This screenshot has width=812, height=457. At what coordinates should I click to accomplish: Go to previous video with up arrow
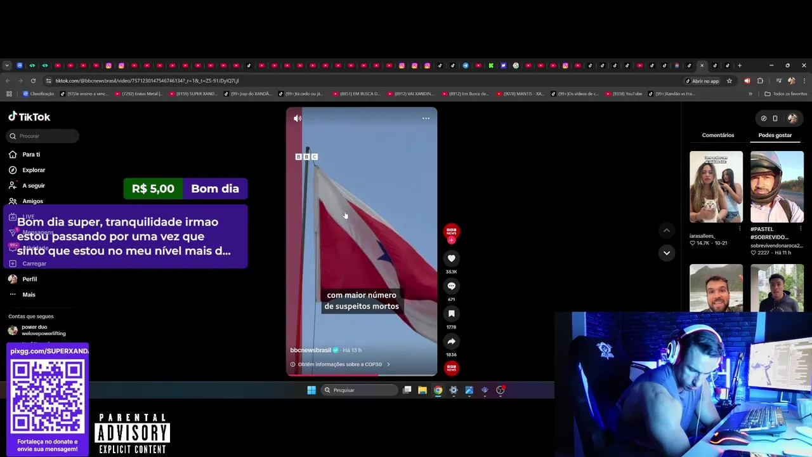click(666, 230)
